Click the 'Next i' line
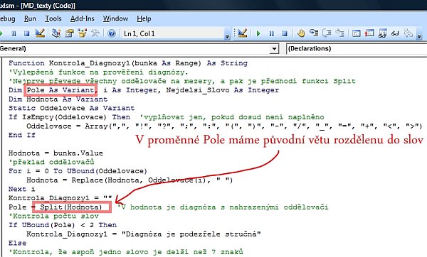This screenshot has width=427, height=257. click(22, 189)
